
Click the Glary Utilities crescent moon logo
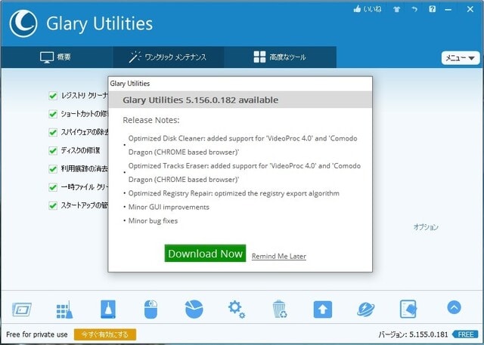tap(23, 23)
